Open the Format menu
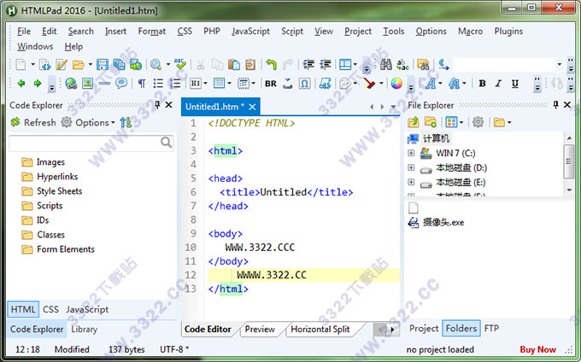 tap(152, 32)
